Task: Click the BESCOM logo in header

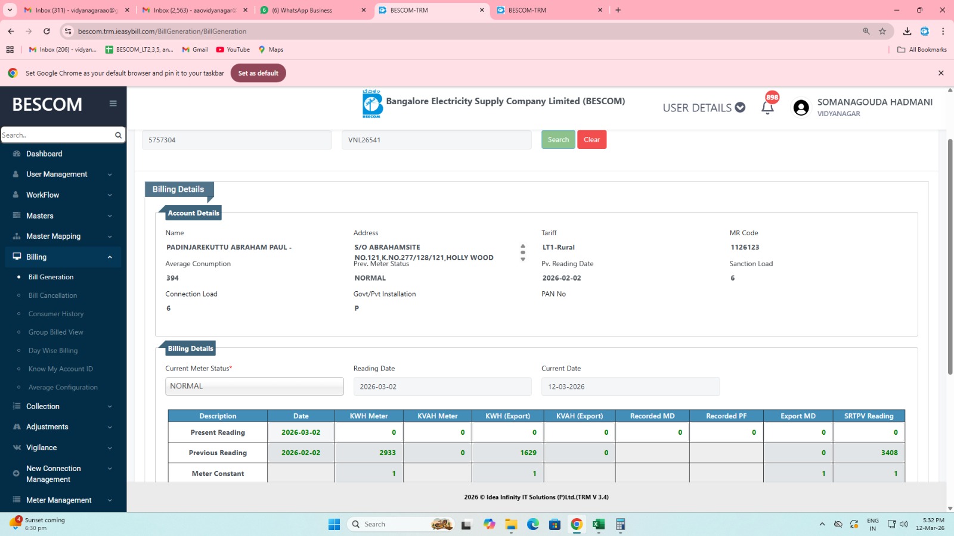Action: (372, 104)
